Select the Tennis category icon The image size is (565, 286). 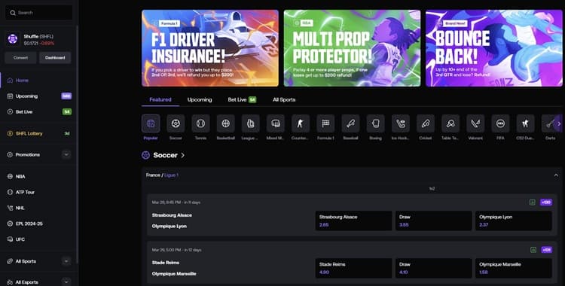tap(200, 123)
